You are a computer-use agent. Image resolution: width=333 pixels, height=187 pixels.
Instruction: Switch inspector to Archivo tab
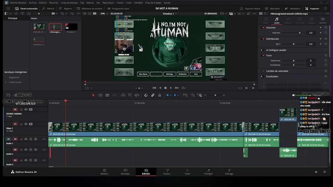click(x=323, y=21)
